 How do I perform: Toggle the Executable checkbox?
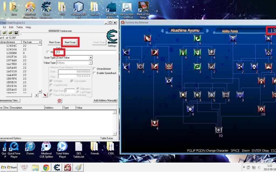[x=72, y=81]
